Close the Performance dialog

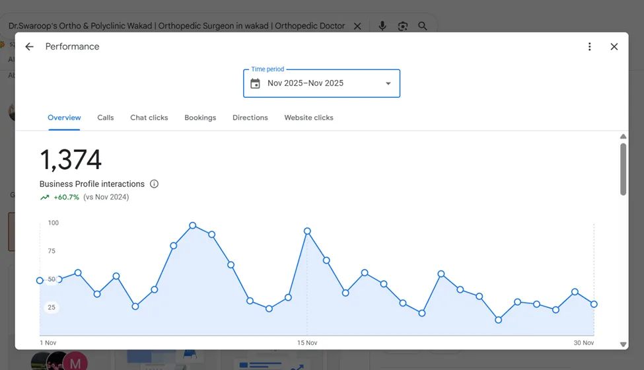click(614, 47)
